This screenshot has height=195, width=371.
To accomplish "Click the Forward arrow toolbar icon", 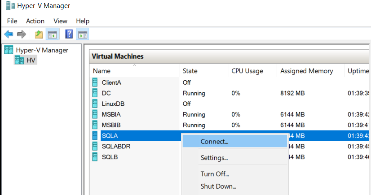I will point(22,35).
